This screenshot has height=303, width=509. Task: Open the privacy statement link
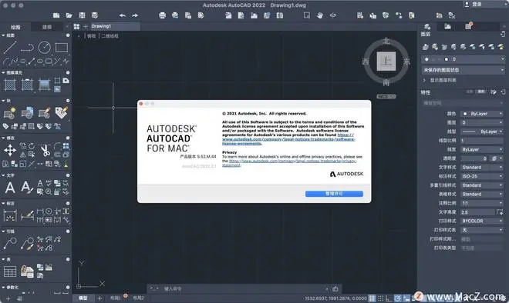click(289, 163)
